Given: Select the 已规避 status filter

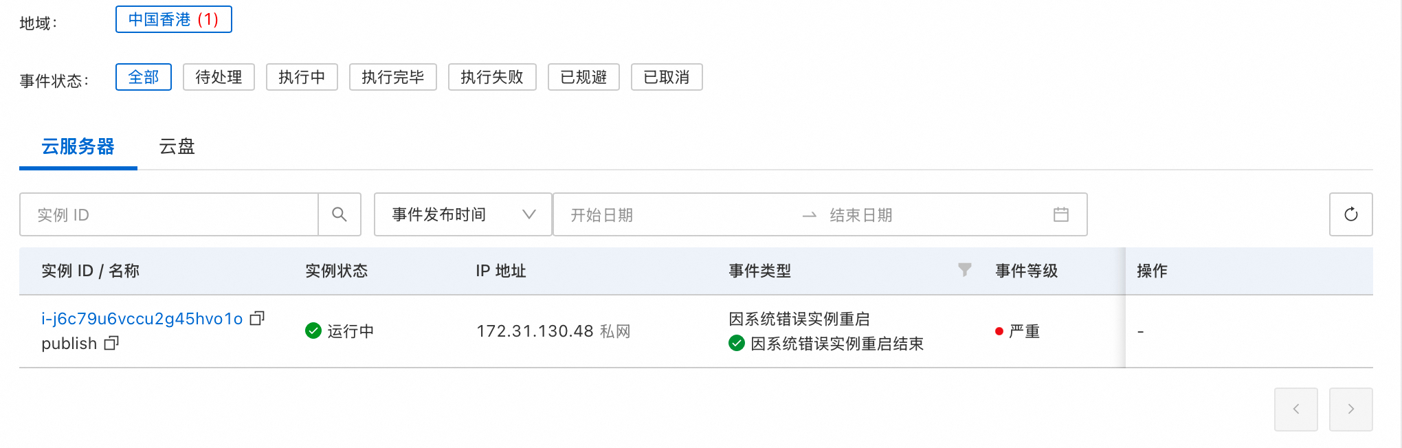Looking at the screenshot, I should [583, 77].
